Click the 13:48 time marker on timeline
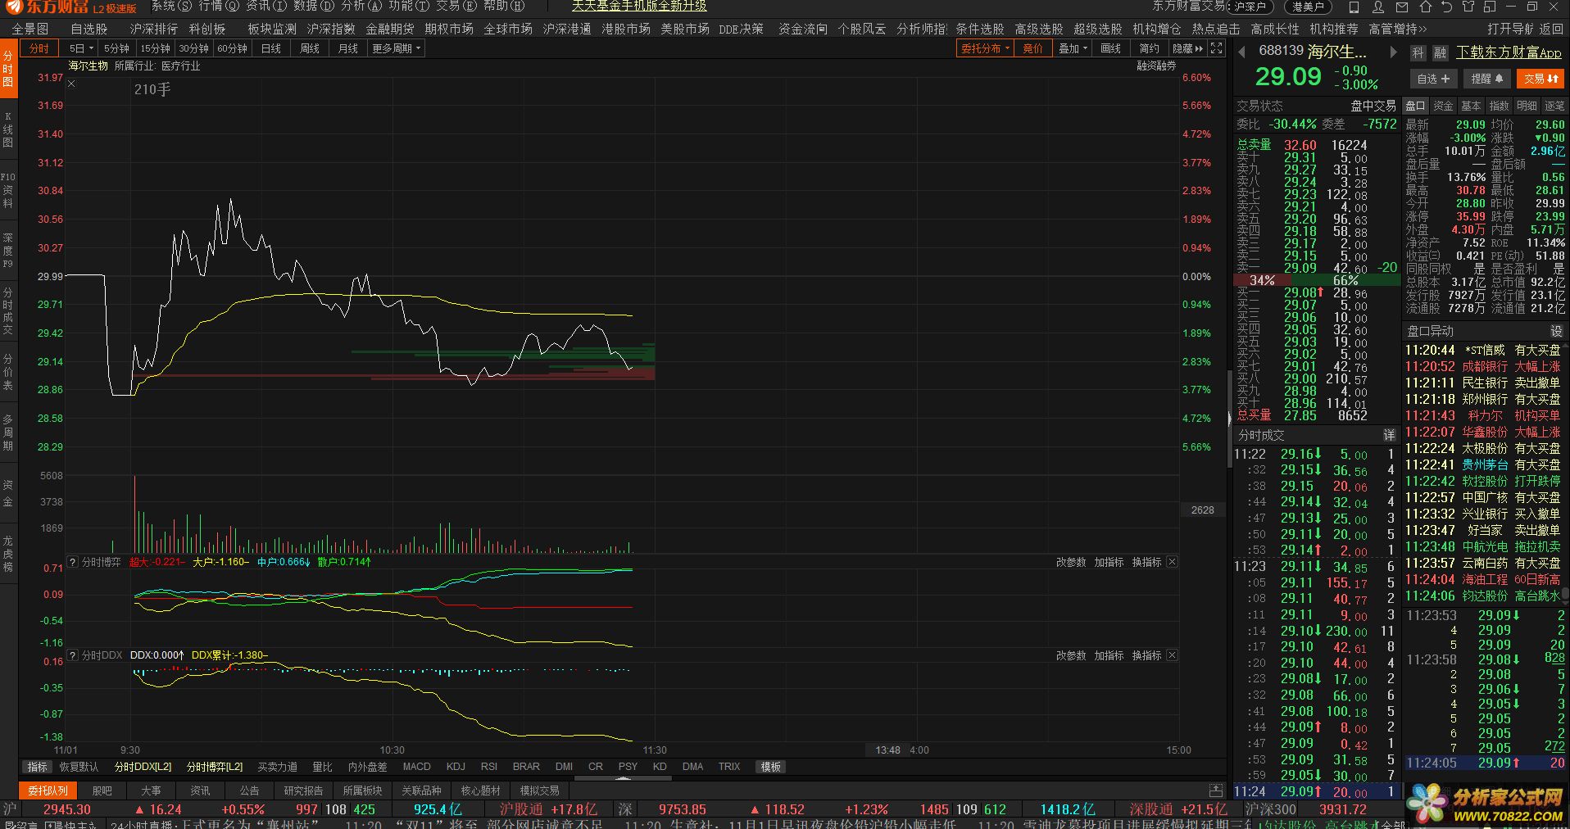The width and height of the screenshot is (1570, 829). (887, 750)
